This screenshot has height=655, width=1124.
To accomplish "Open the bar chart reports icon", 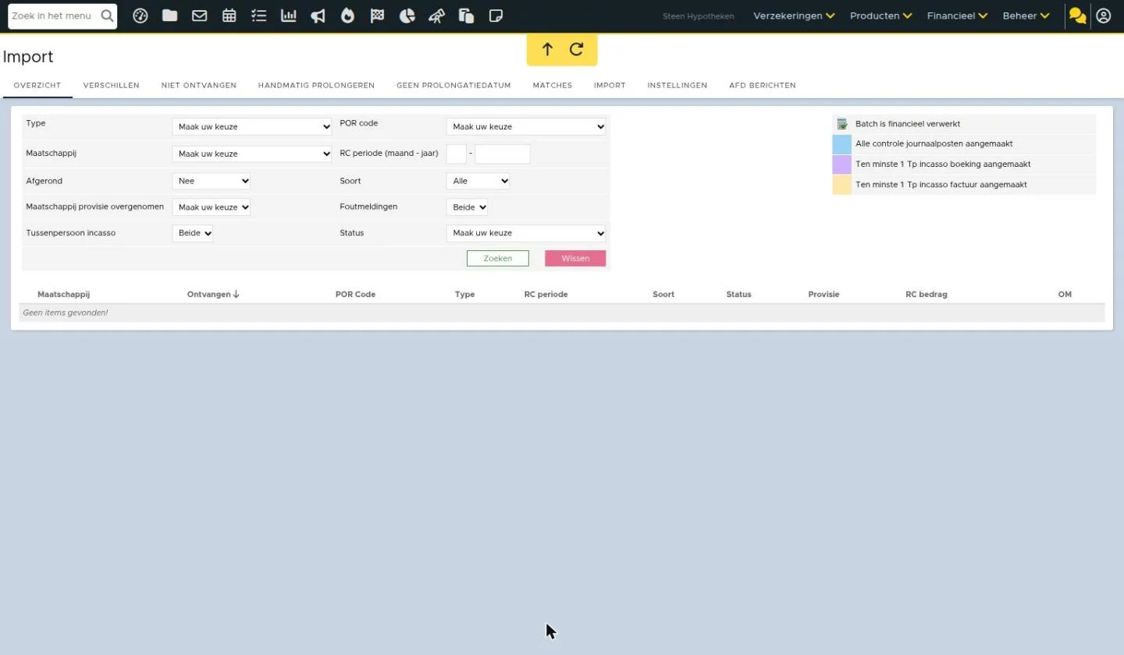I will tap(289, 16).
